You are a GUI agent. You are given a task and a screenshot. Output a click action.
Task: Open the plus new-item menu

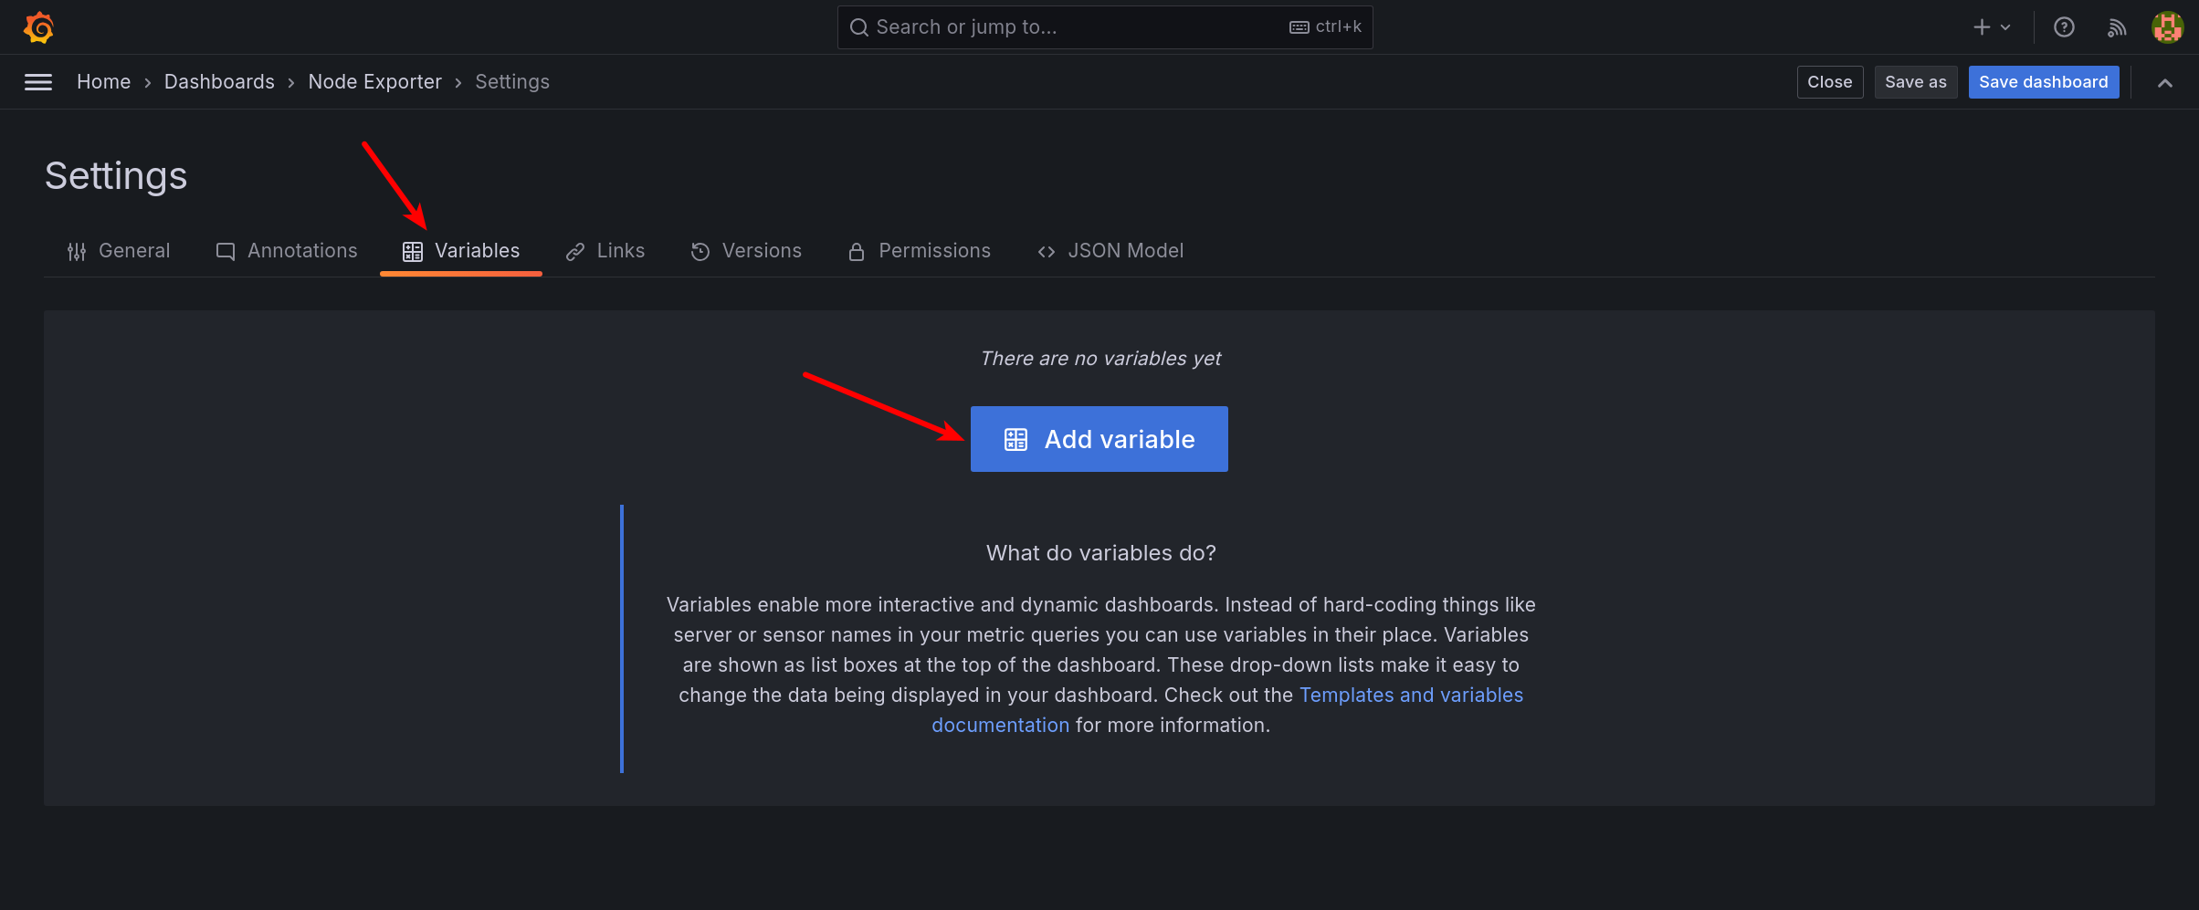(x=1992, y=27)
